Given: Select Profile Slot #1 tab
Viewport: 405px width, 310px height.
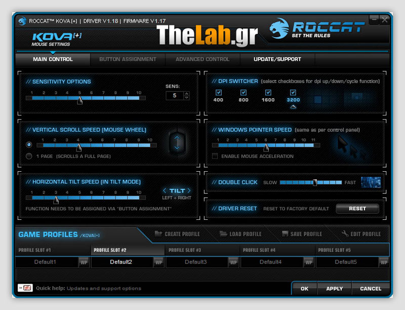Looking at the screenshot, I should pos(53,250).
